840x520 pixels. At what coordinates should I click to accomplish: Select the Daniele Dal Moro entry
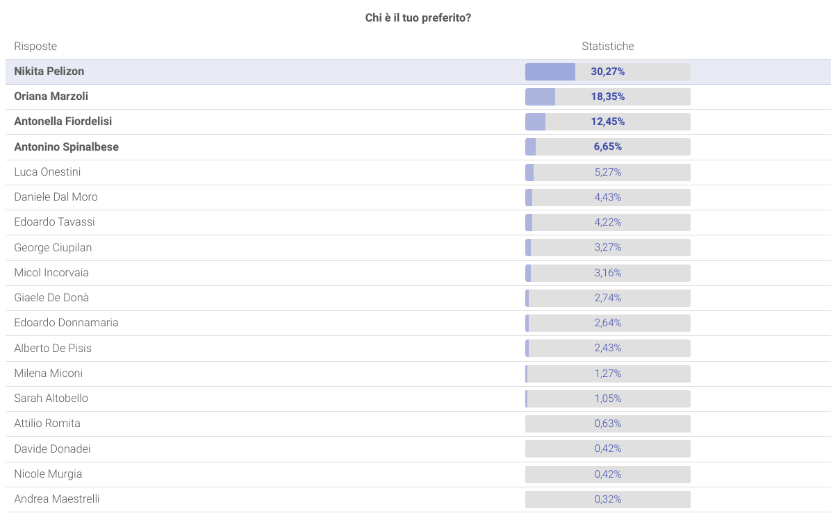56,197
